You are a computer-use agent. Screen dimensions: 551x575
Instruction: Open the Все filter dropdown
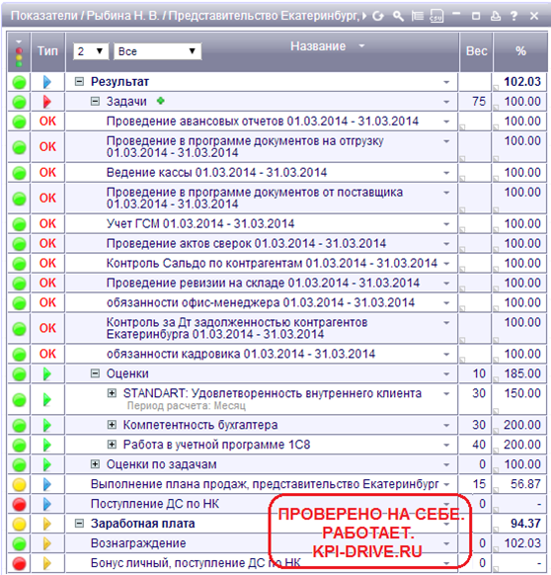pyautogui.click(x=157, y=51)
